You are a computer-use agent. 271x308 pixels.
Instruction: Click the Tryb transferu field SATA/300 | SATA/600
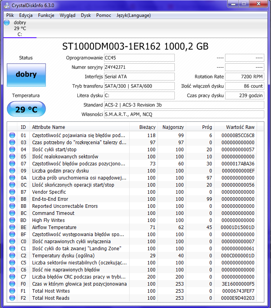(139, 86)
